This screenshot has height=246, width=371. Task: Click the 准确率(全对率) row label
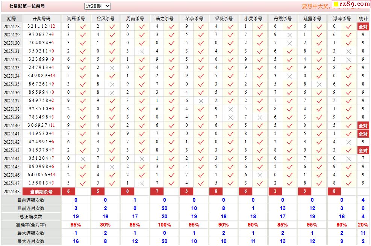[31, 225]
